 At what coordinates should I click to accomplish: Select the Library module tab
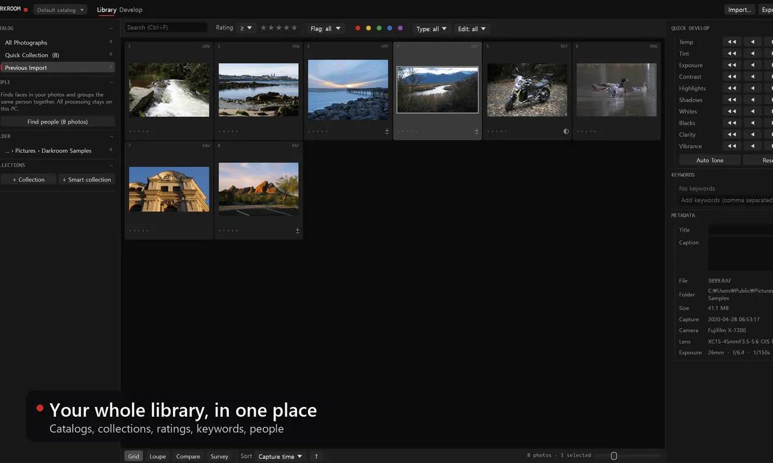click(x=107, y=10)
